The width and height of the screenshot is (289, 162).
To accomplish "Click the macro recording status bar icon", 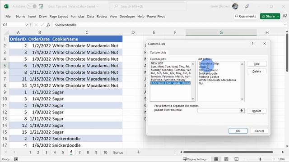I will point(16,159).
